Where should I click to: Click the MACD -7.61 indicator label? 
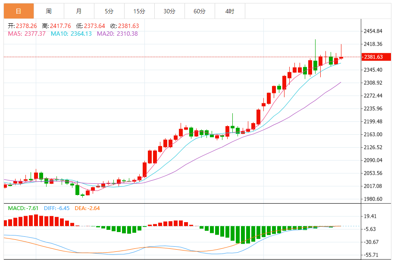23,208
